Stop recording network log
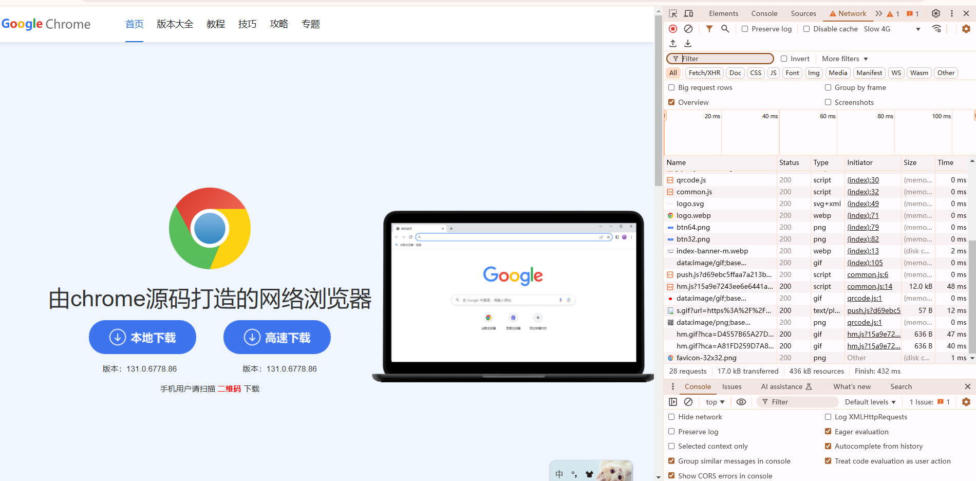This screenshot has width=976, height=481. pyautogui.click(x=673, y=29)
